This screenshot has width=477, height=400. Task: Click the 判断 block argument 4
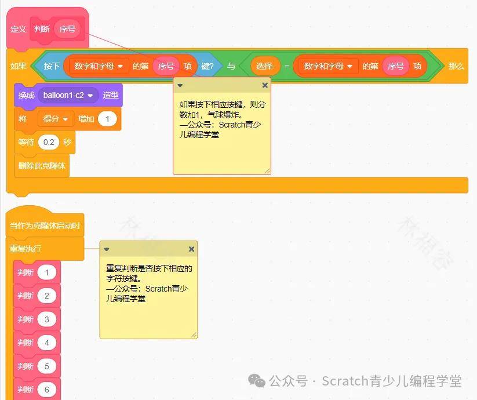click(47, 343)
